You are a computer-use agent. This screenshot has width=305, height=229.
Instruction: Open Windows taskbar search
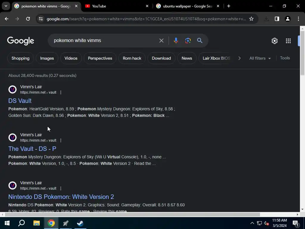point(21,223)
